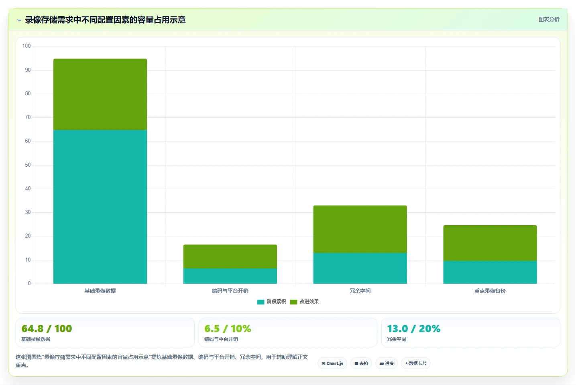Screen dimensions: 576x385
Task: Click the teal bar segment of 重点录像备份
Action: 490,272
